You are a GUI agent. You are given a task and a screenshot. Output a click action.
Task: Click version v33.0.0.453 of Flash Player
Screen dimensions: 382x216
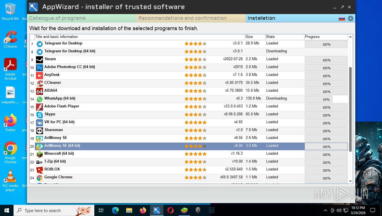click(233, 106)
